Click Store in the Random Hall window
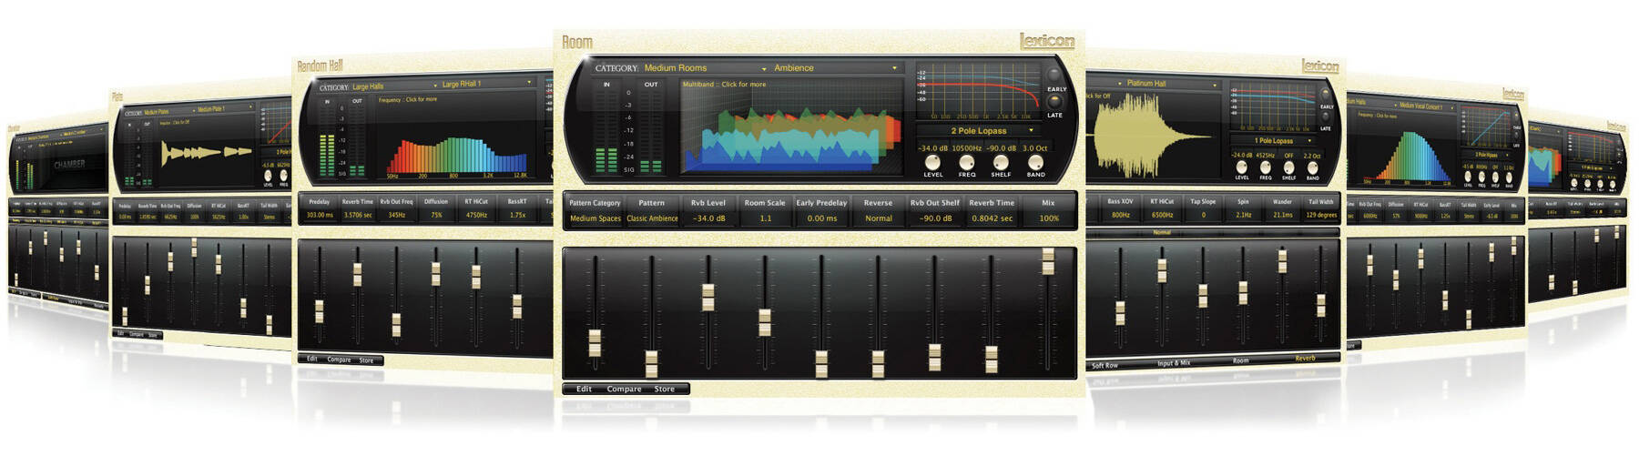 (366, 360)
